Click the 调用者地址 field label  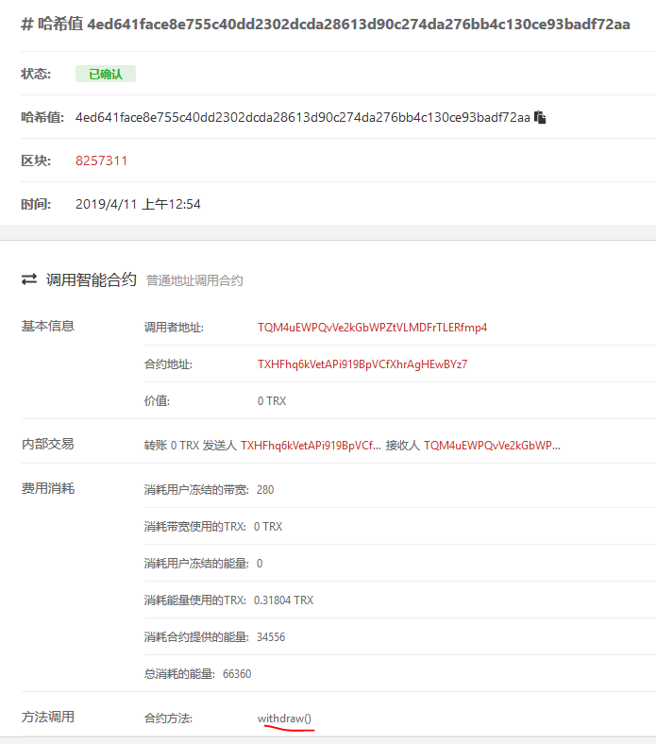pyautogui.click(x=174, y=328)
